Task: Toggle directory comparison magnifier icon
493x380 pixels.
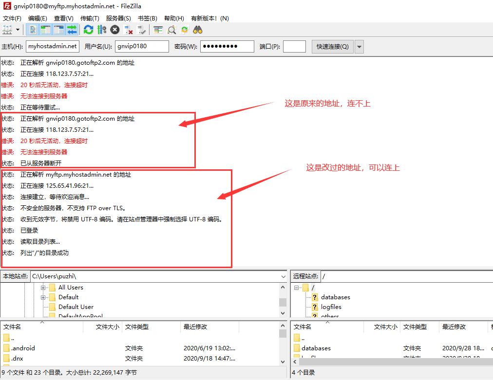Action: pyautogui.click(x=171, y=30)
